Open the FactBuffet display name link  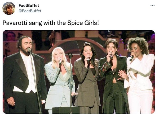pyautogui.click(x=29, y=5)
